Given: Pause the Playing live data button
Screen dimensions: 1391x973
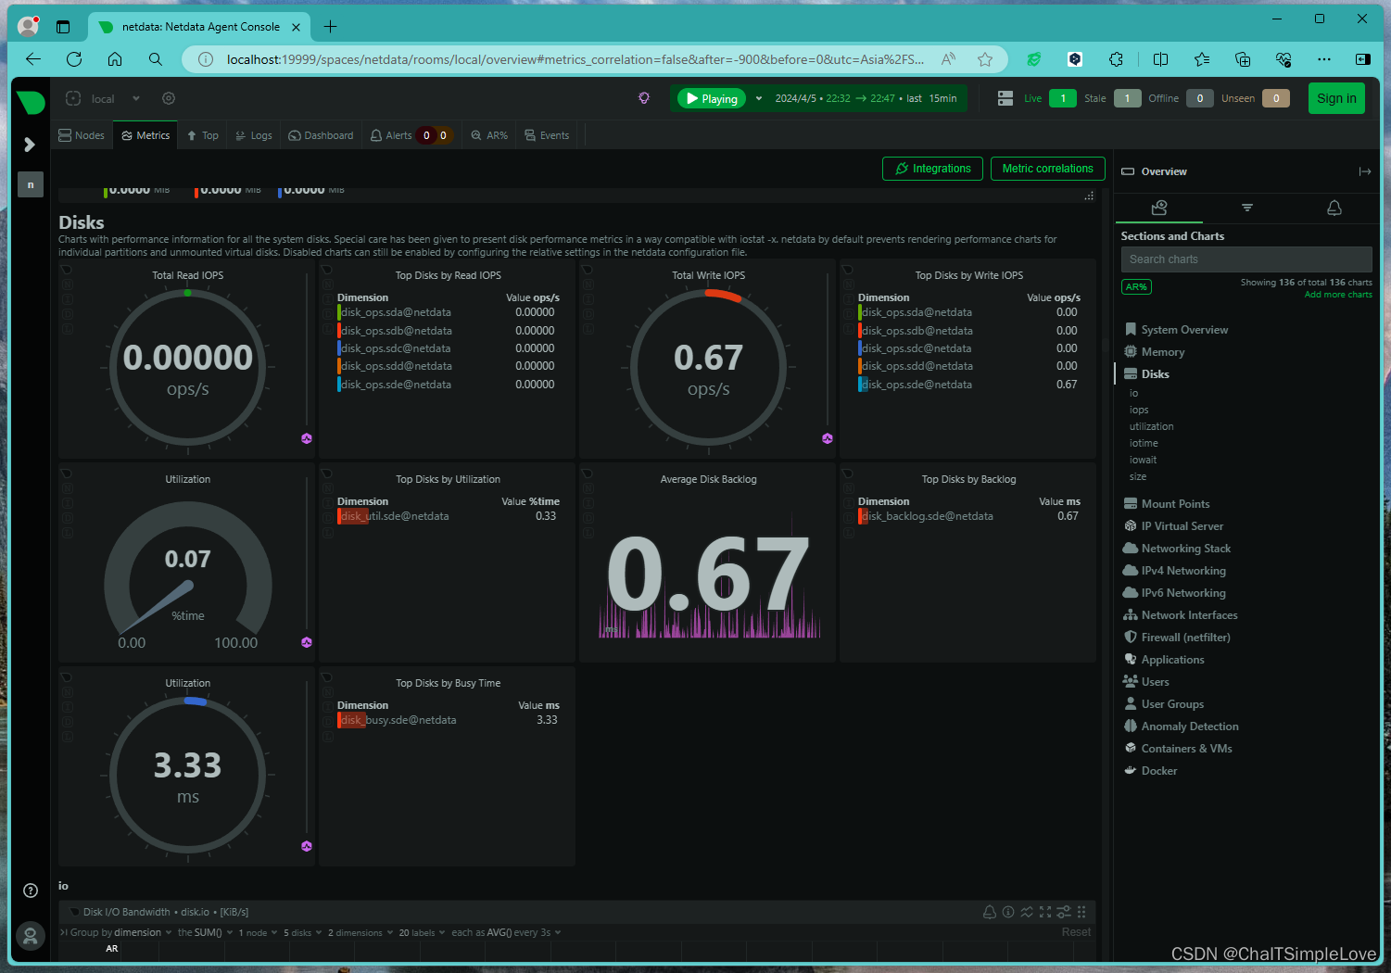Looking at the screenshot, I should click(712, 98).
